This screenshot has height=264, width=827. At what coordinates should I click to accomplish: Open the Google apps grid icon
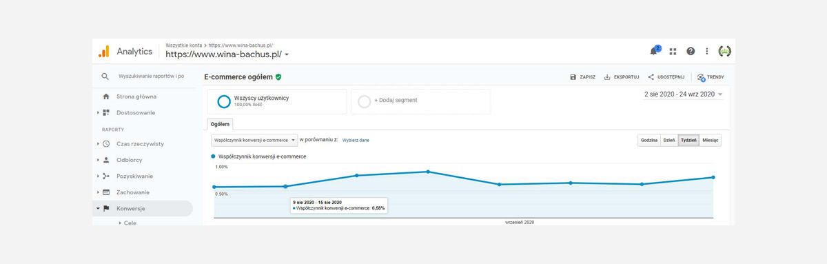[673, 51]
